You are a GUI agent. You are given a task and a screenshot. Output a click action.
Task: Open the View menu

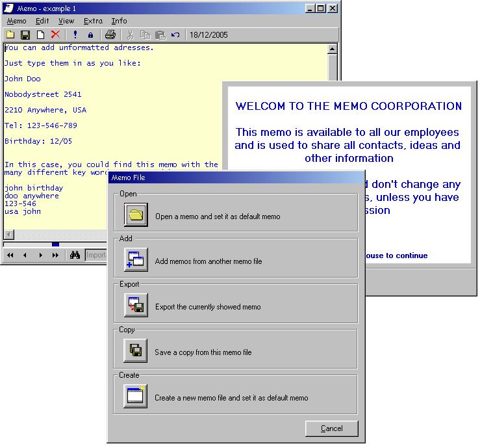tap(66, 21)
